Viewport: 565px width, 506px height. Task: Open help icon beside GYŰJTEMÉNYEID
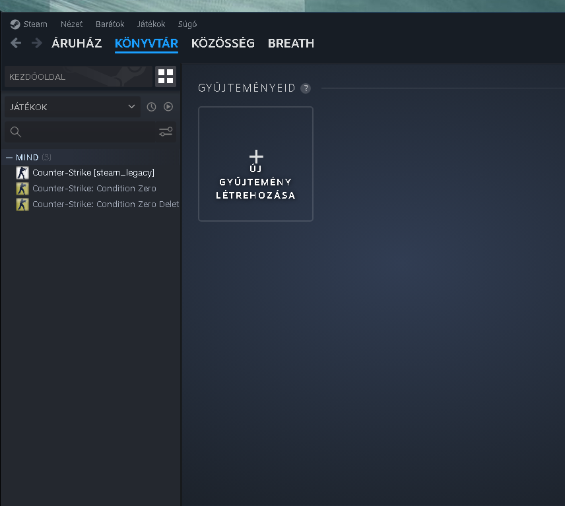[x=305, y=88]
